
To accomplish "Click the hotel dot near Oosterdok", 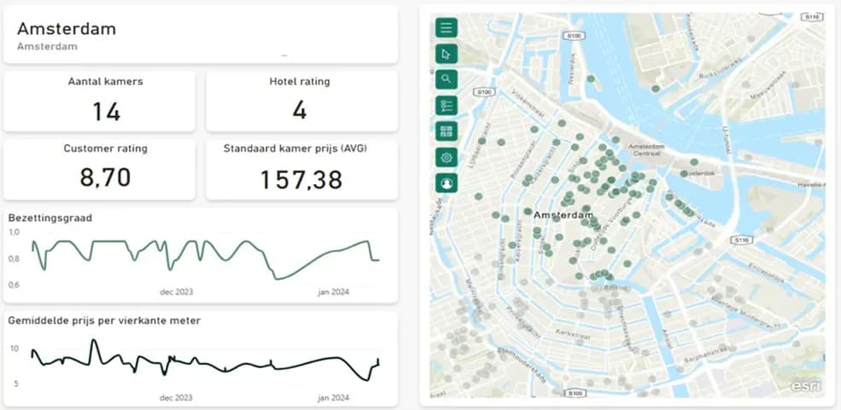I will coord(684,174).
